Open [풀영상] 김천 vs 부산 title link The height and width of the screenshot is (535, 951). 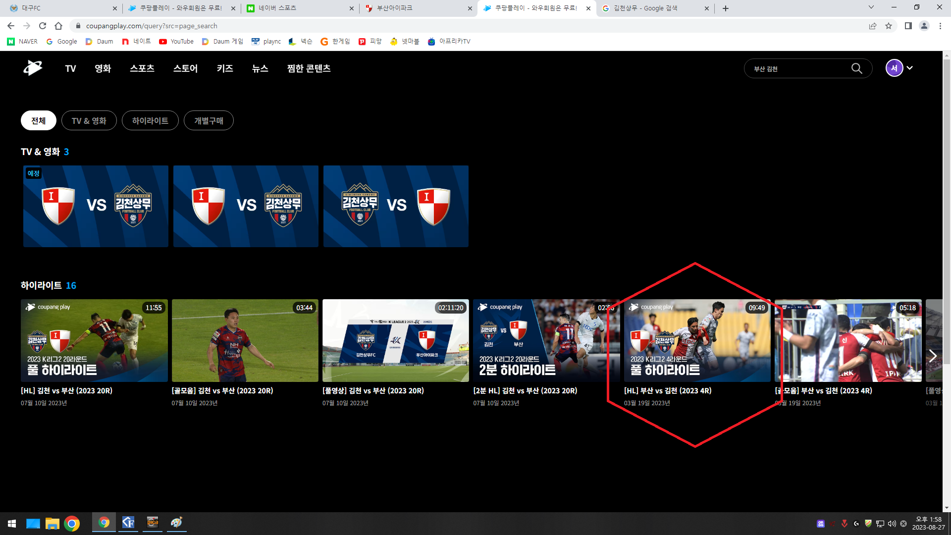coord(373,391)
